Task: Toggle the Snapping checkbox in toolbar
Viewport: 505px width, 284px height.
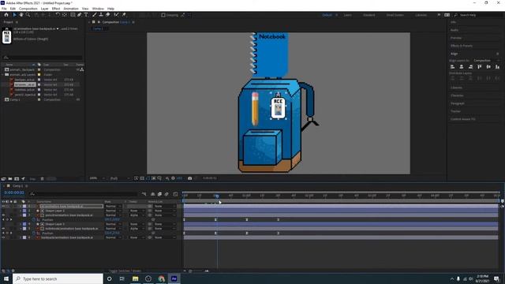Action: (163, 15)
